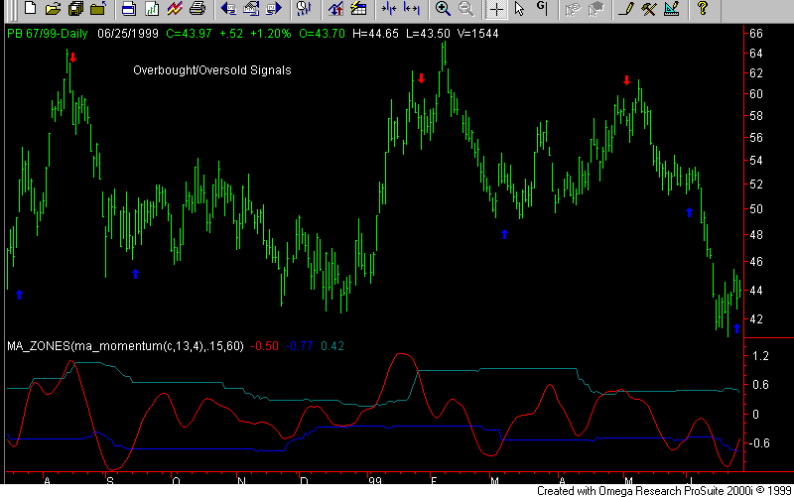Image resolution: width=794 pixels, height=497 pixels.
Task: Click the L=43.50 low value
Action: point(428,34)
